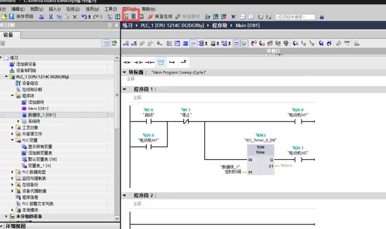Image resolution: width=386 pixels, height=229 pixels.
Task: Click the Save project button 保存项目
Action: (21, 16)
